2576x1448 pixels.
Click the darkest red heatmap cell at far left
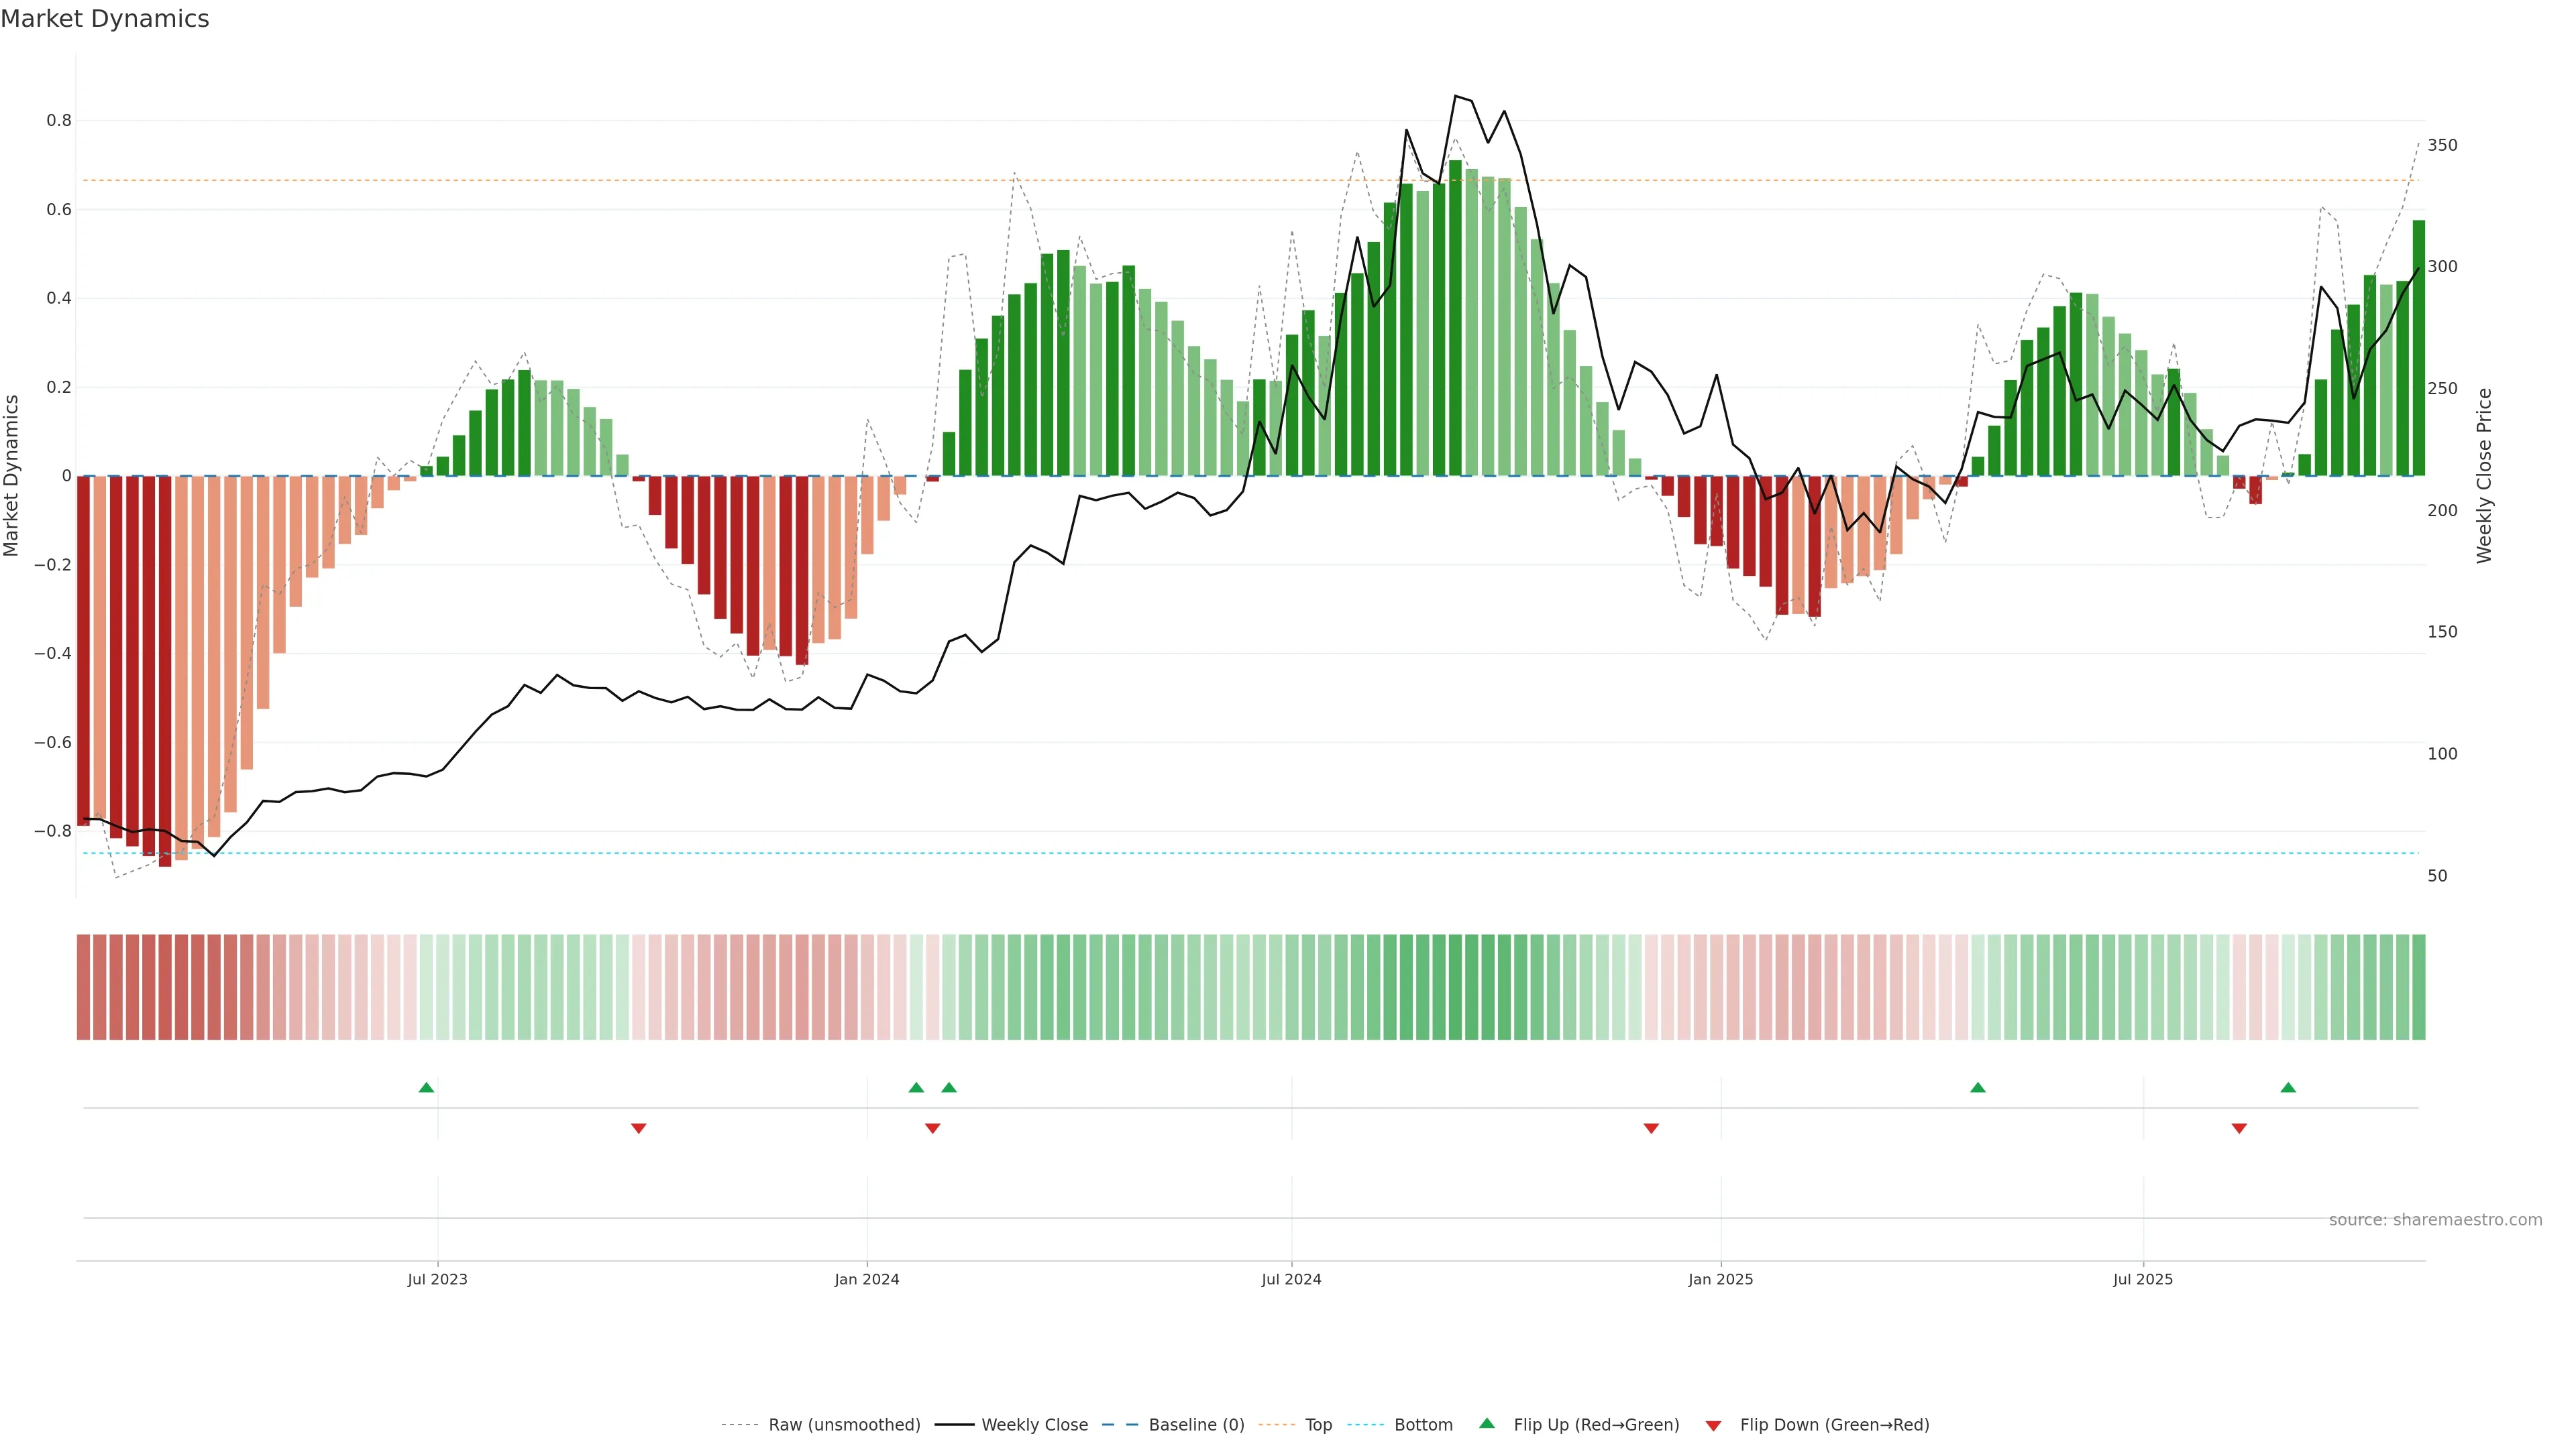pyautogui.click(x=165, y=986)
